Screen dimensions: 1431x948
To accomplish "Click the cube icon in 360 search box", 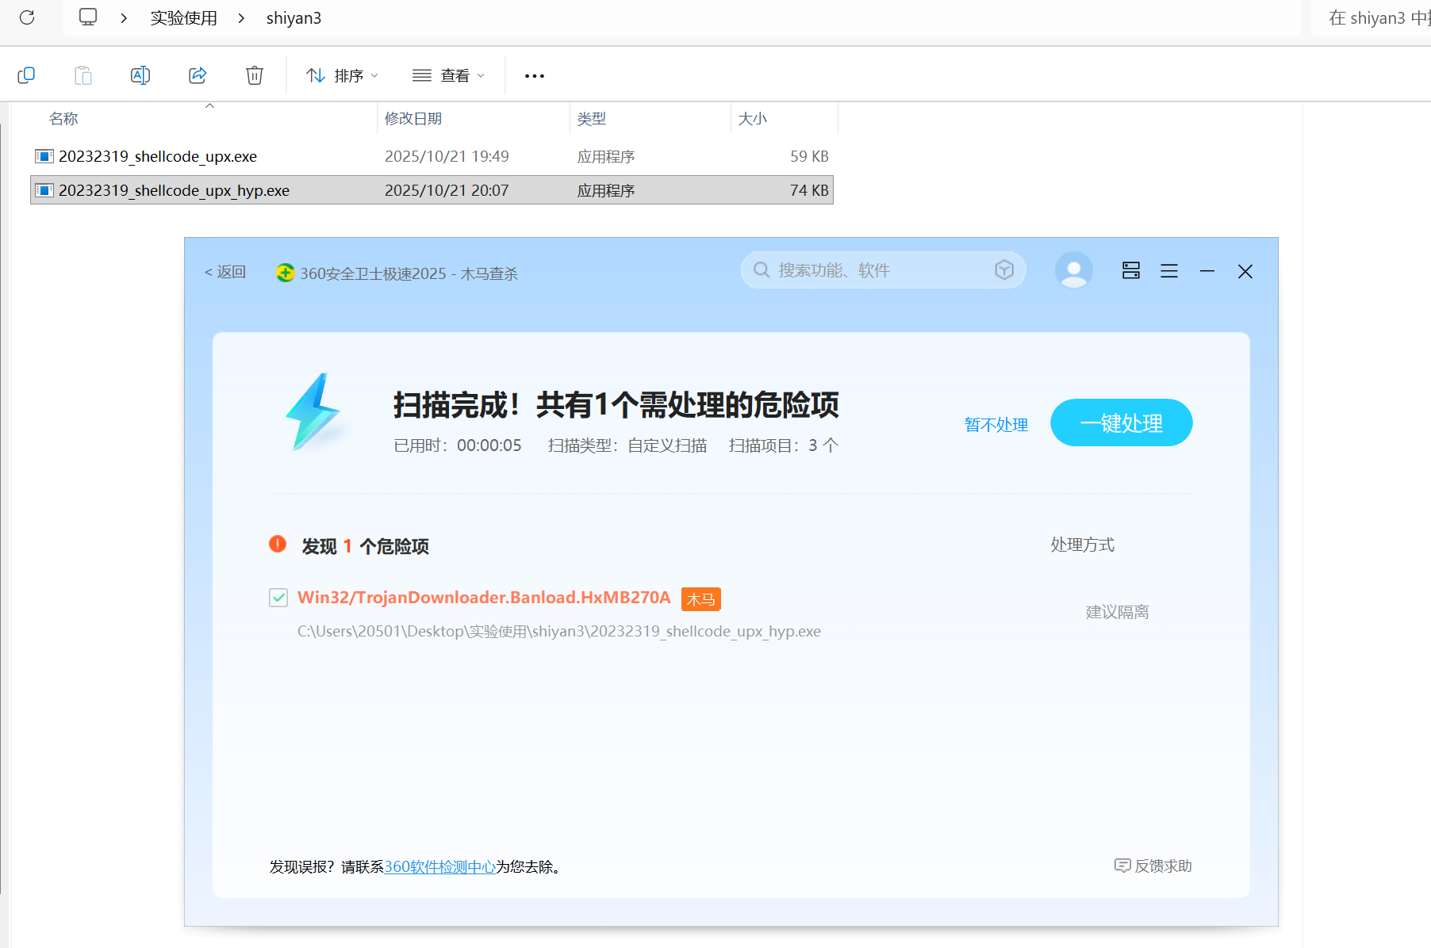I will tap(1004, 270).
